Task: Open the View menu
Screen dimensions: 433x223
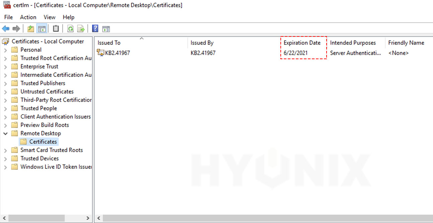Action: [49, 17]
